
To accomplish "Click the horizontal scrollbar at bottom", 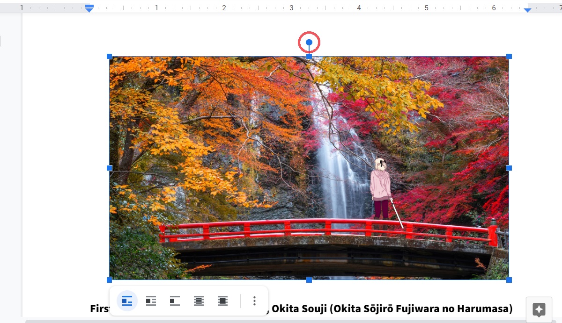I will pyautogui.click(x=281, y=321).
